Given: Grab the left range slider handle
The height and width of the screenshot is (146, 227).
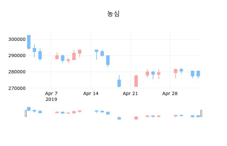Looking at the screenshot, I should pyautogui.click(x=26, y=113).
